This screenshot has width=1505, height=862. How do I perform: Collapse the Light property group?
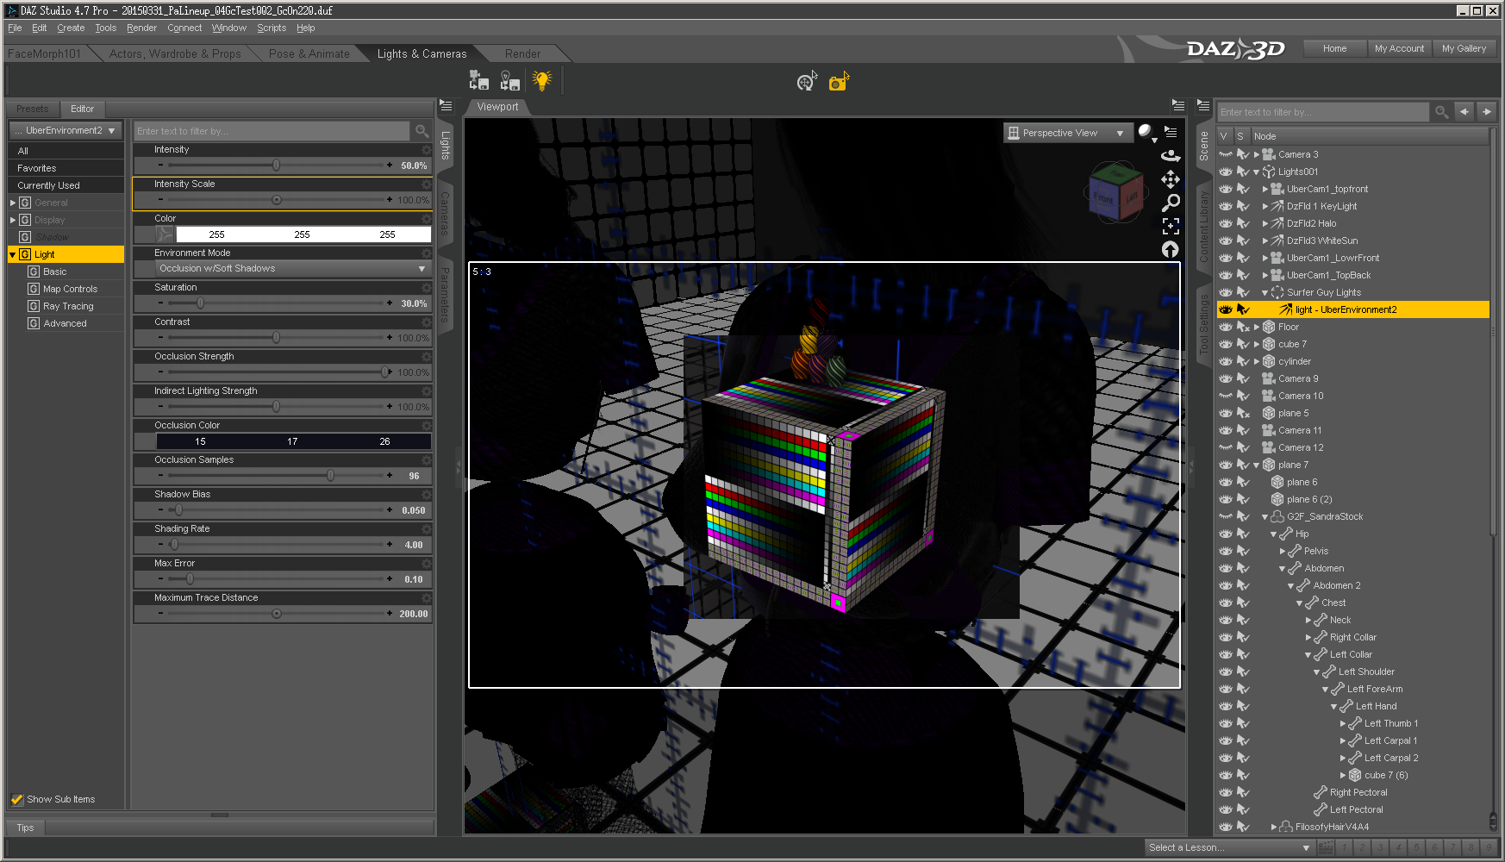click(x=12, y=254)
